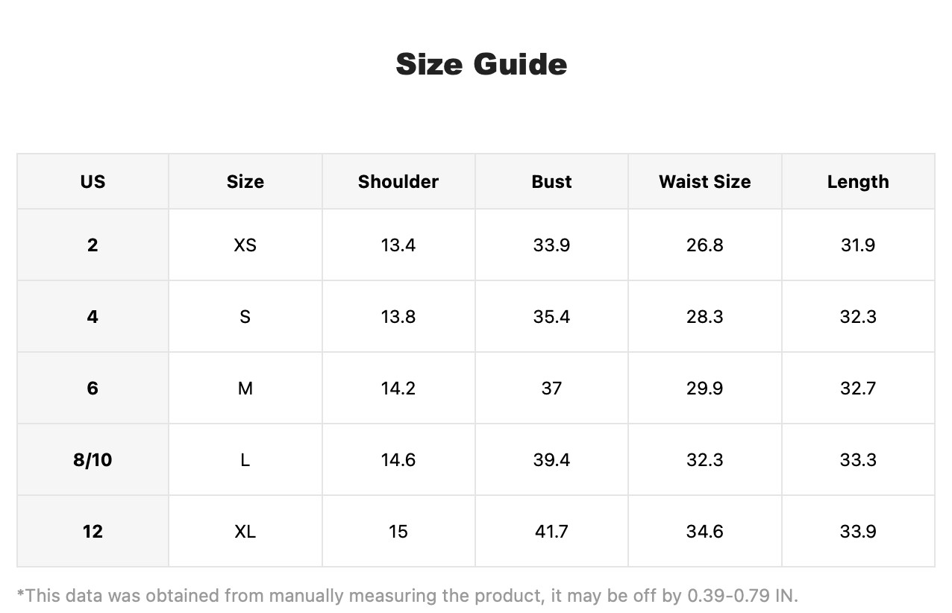Viewport: 952px width, 613px height.
Task: Select length value 31.9
Action: [858, 245]
